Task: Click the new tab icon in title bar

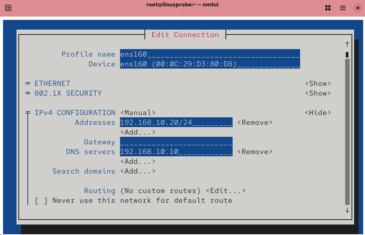Action: coord(8,8)
